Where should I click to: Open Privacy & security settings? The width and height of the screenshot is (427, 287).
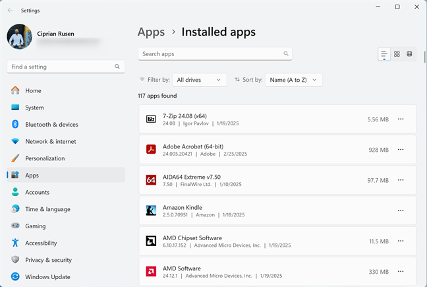(66, 260)
